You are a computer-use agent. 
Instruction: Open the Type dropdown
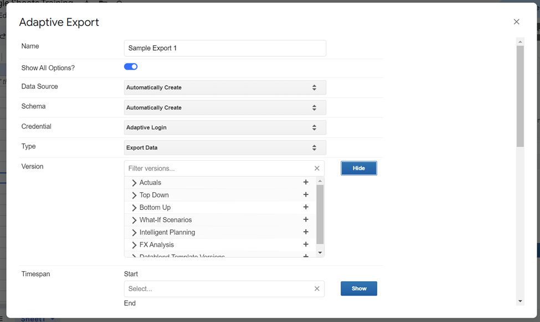click(x=225, y=147)
